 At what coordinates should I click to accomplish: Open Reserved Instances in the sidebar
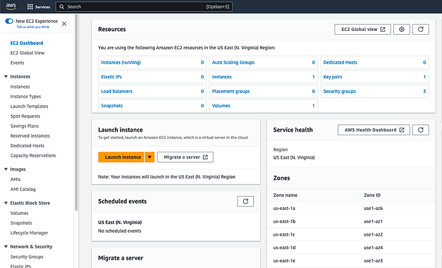pyautogui.click(x=30, y=136)
